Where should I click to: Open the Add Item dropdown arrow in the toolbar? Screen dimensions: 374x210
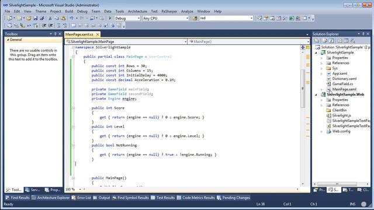24,18
